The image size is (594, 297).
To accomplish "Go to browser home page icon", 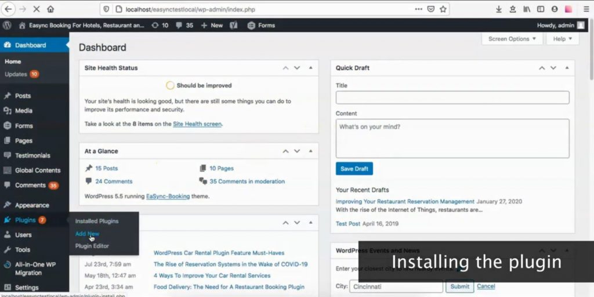I will (x=50, y=9).
